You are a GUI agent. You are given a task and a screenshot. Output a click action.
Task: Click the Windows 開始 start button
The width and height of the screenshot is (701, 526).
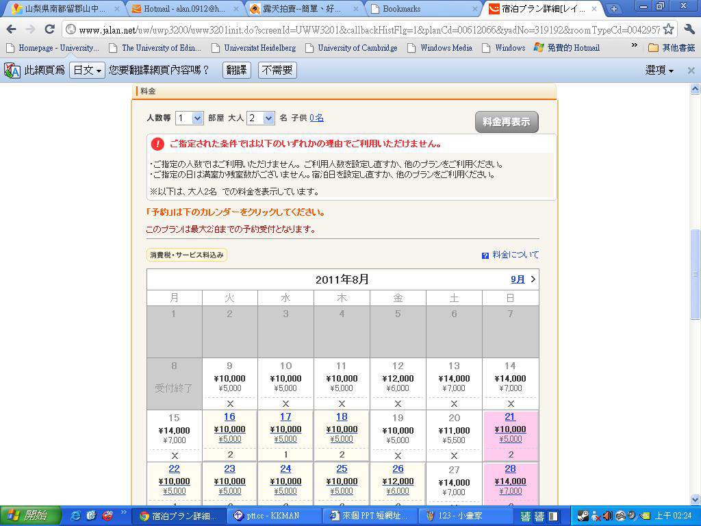pyautogui.click(x=29, y=516)
